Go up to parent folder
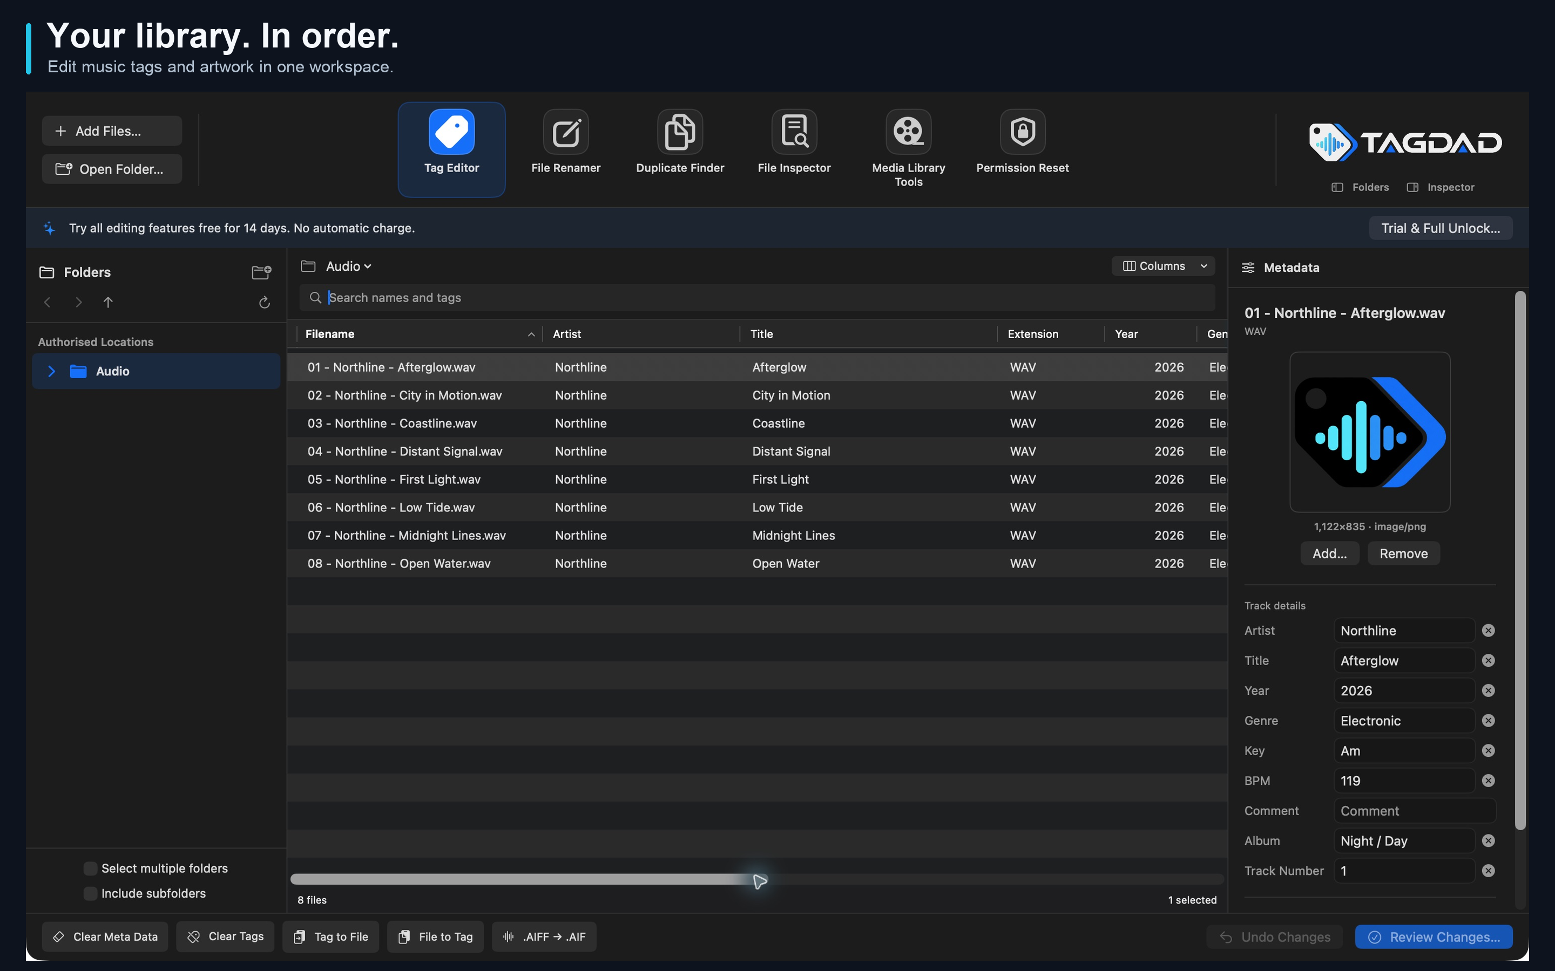The image size is (1555, 971). (x=108, y=302)
